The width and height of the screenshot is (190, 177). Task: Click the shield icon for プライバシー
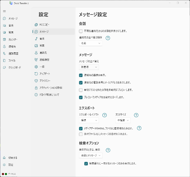pos(36,81)
